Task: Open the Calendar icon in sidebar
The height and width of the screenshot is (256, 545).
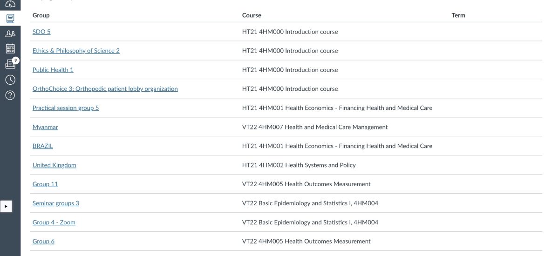Action: 10,48
